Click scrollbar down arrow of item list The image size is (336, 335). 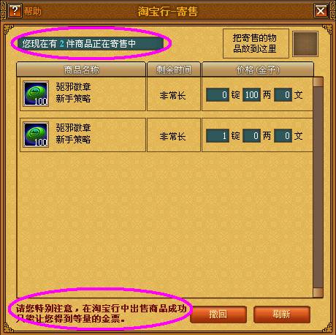(x=318, y=293)
